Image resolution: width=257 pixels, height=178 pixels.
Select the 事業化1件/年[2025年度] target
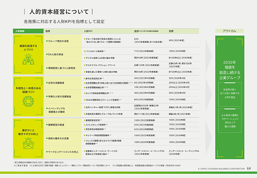[x=181, y=107]
